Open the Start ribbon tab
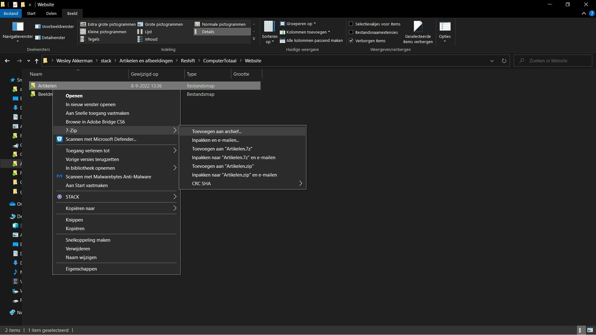Image resolution: width=596 pixels, height=335 pixels. (x=31, y=13)
